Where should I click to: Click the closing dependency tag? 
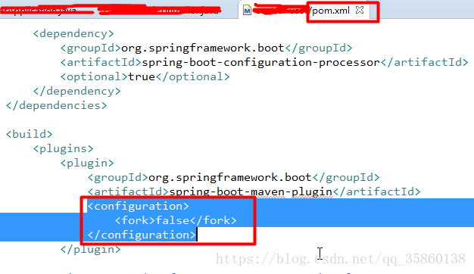76,92
